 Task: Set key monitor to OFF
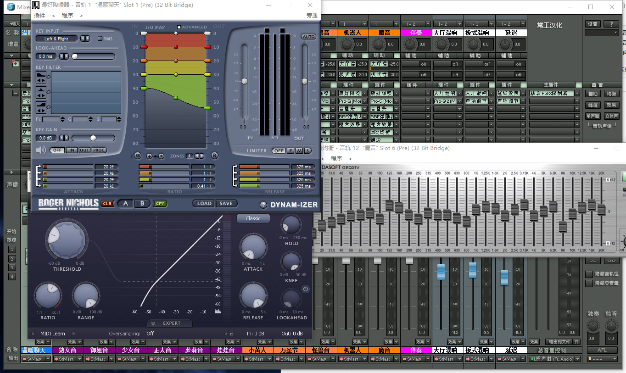(57, 150)
